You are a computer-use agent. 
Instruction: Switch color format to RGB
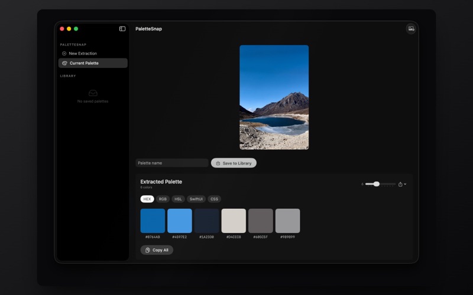[163, 199]
